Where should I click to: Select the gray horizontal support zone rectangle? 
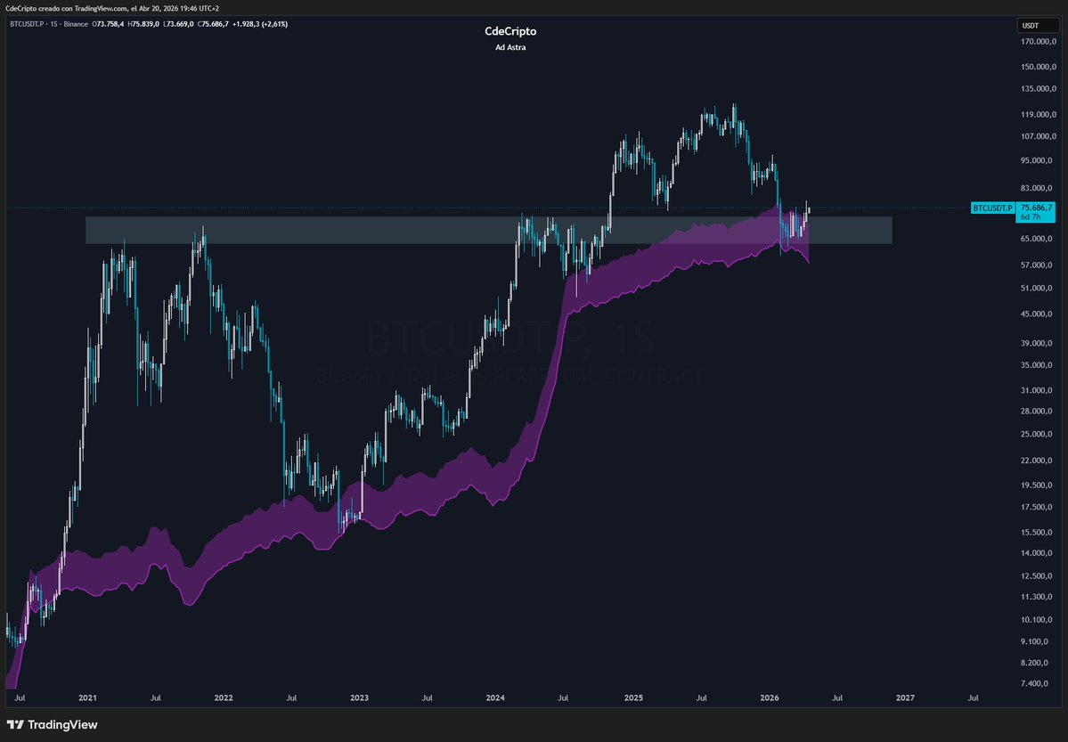point(488,231)
